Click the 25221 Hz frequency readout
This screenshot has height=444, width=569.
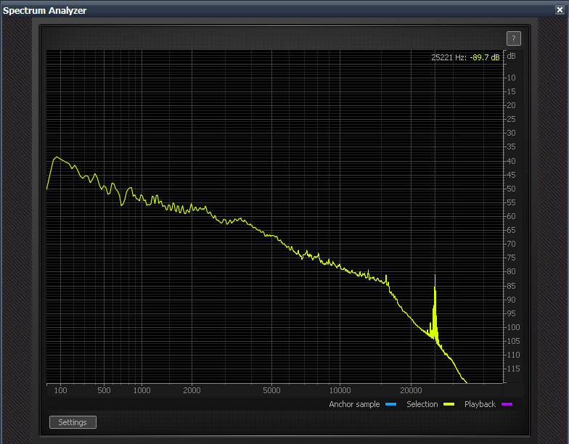coord(449,57)
